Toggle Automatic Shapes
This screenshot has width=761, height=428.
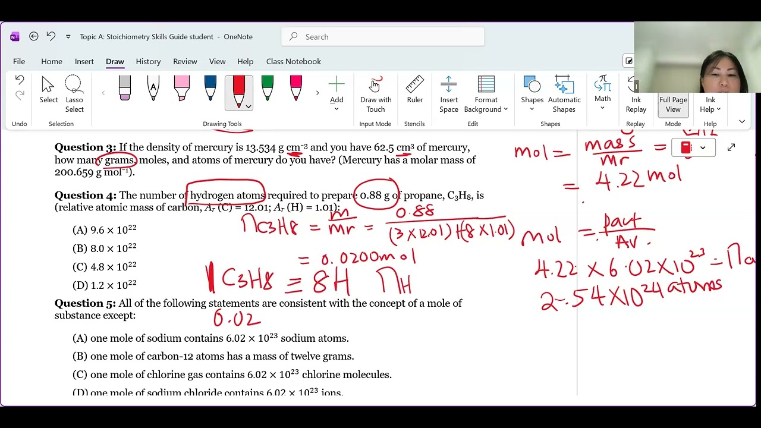tap(564, 94)
